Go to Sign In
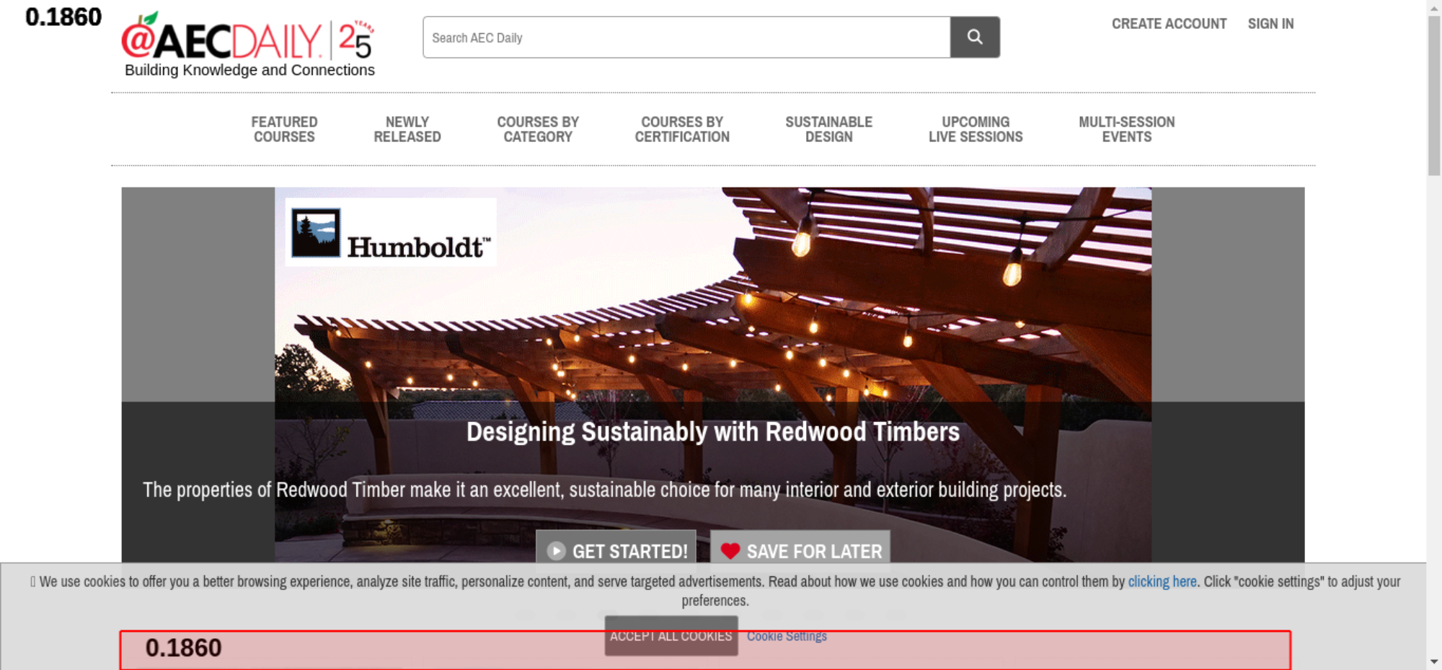 [x=1270, y=24]
